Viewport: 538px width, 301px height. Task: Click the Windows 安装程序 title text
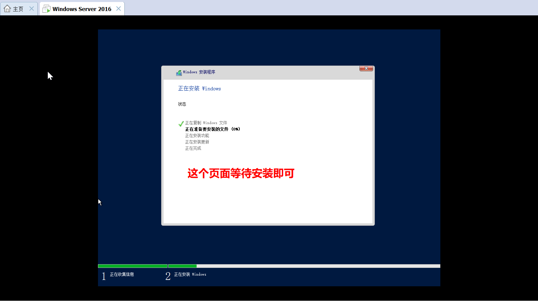[x=199, y=72]
